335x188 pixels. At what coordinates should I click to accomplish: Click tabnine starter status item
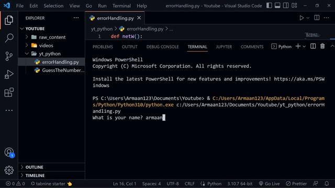[51, 183]
